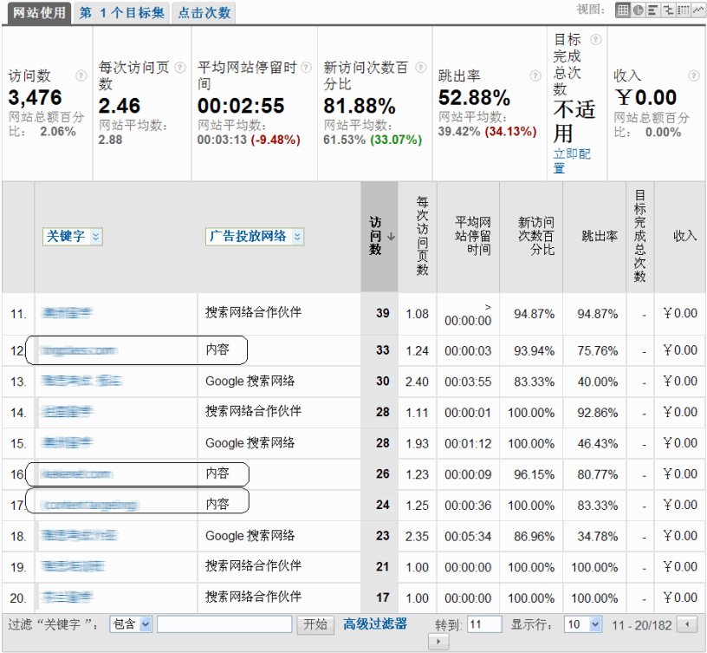Image resolution: width=707 pixels, height=653 pixels.
Task: Select the bar chart performance view
Action: coord(653,10)
